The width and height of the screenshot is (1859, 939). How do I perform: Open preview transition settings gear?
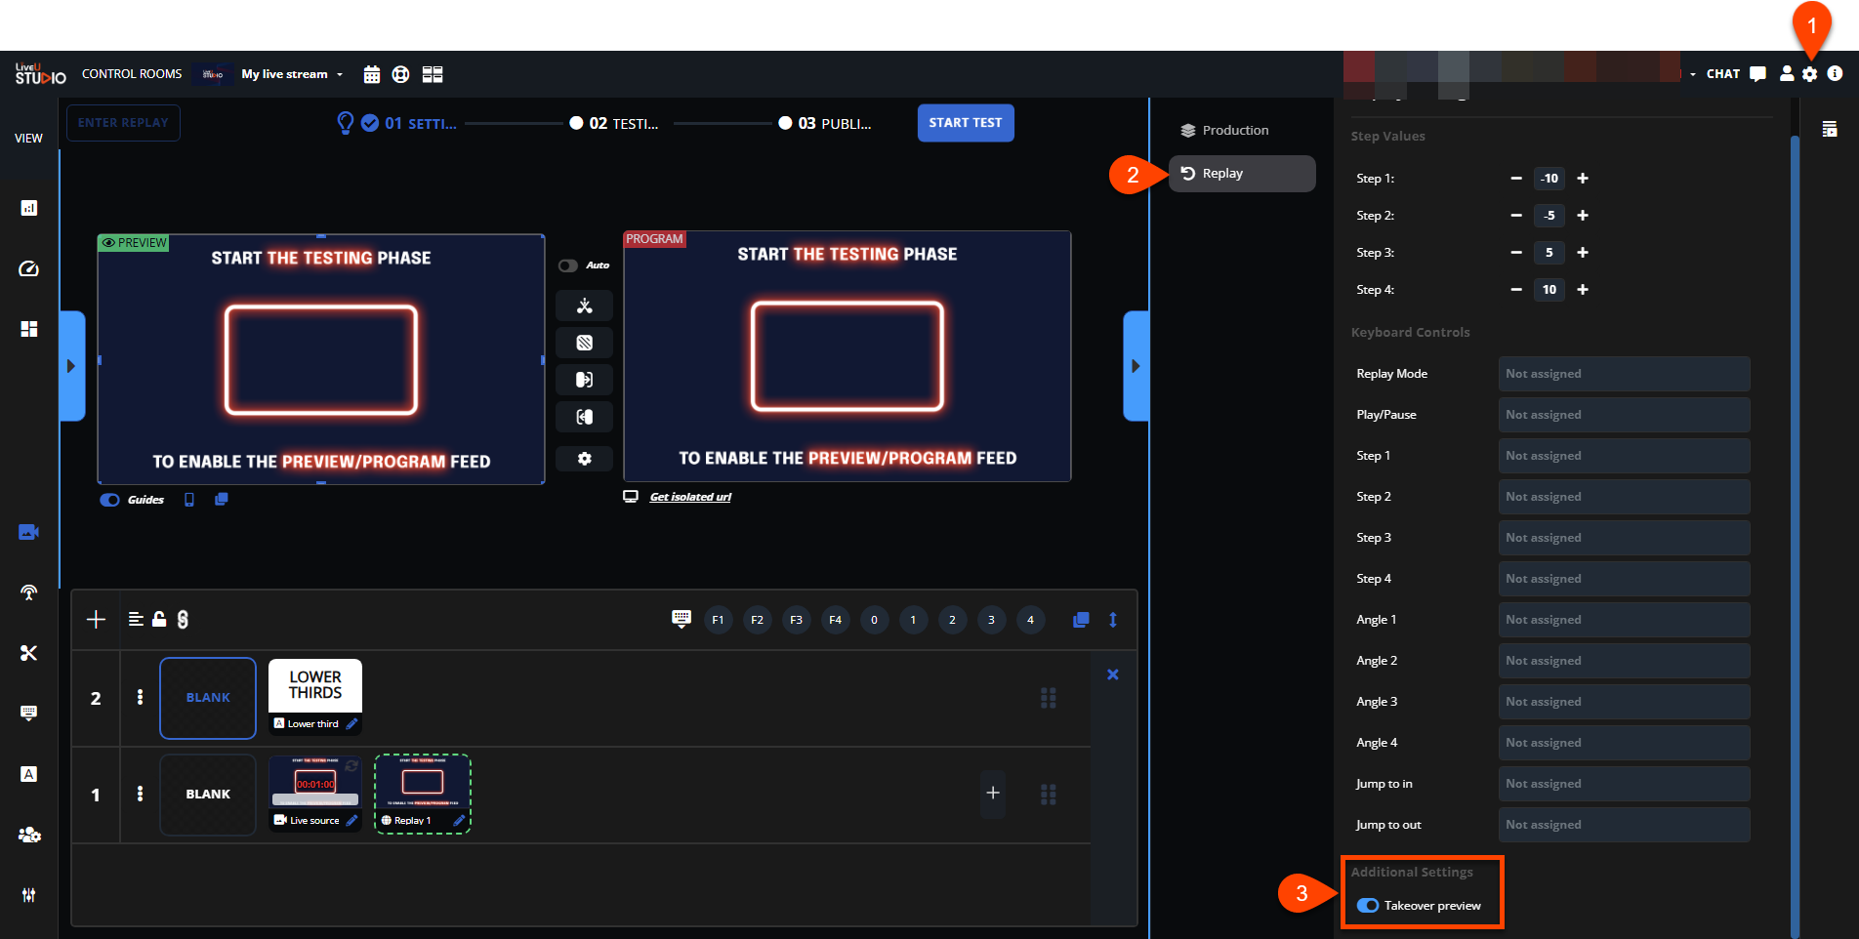(584, 459)
